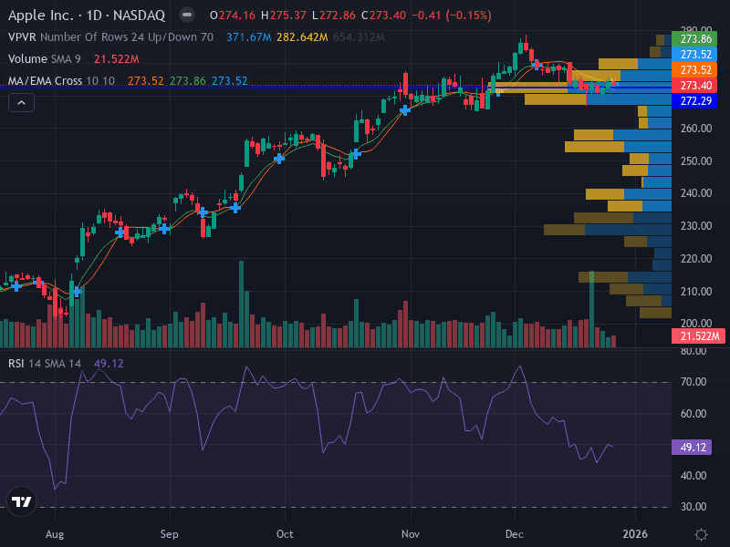Click the orange 273.52 price label
The image size is (730, 547).
(x=694, y=70)
